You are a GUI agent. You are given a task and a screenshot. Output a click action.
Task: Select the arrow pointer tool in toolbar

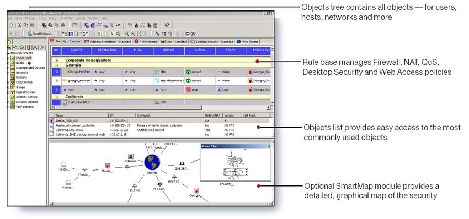click(x=112, y=34)
